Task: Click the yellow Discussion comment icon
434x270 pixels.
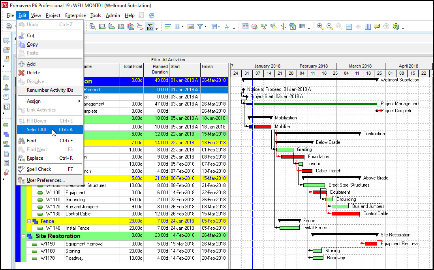Action: (377, 26)
